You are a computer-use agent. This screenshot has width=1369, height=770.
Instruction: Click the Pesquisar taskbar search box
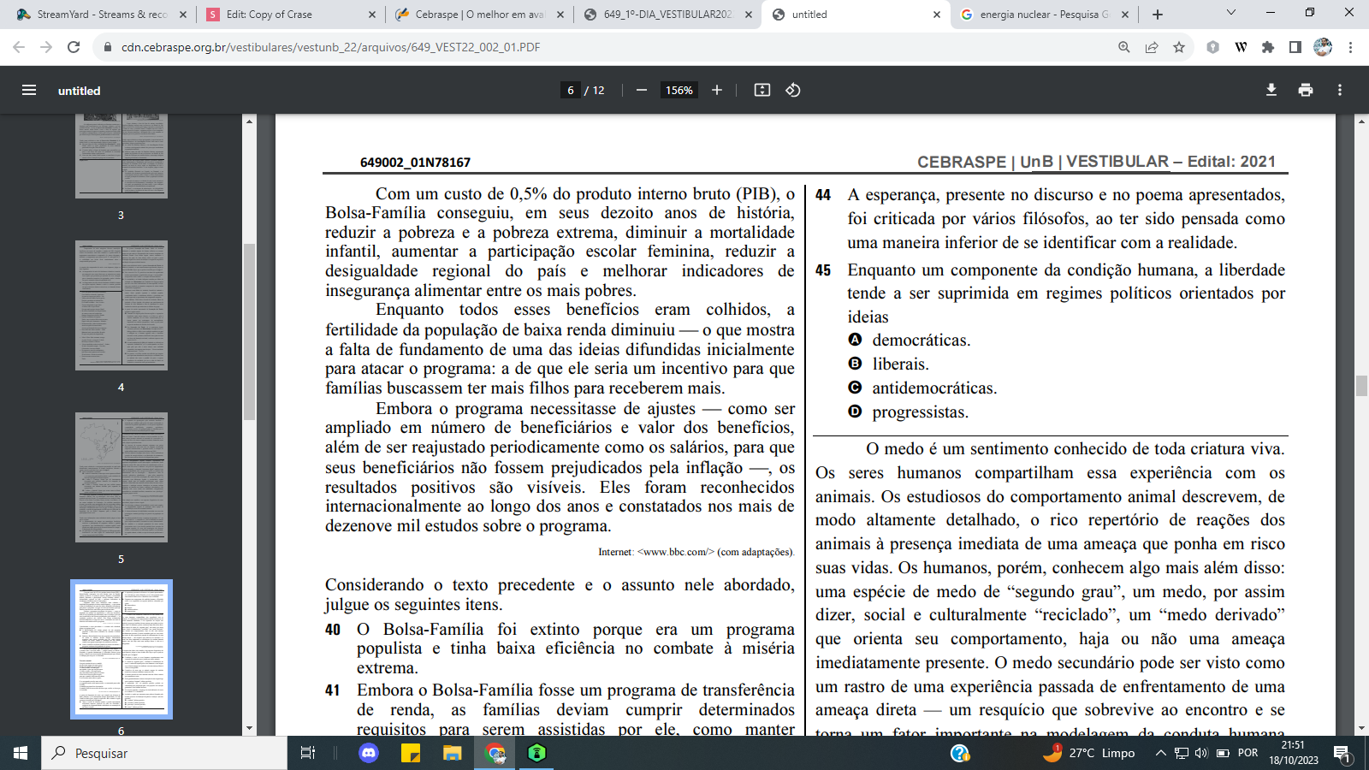point(164,753)
